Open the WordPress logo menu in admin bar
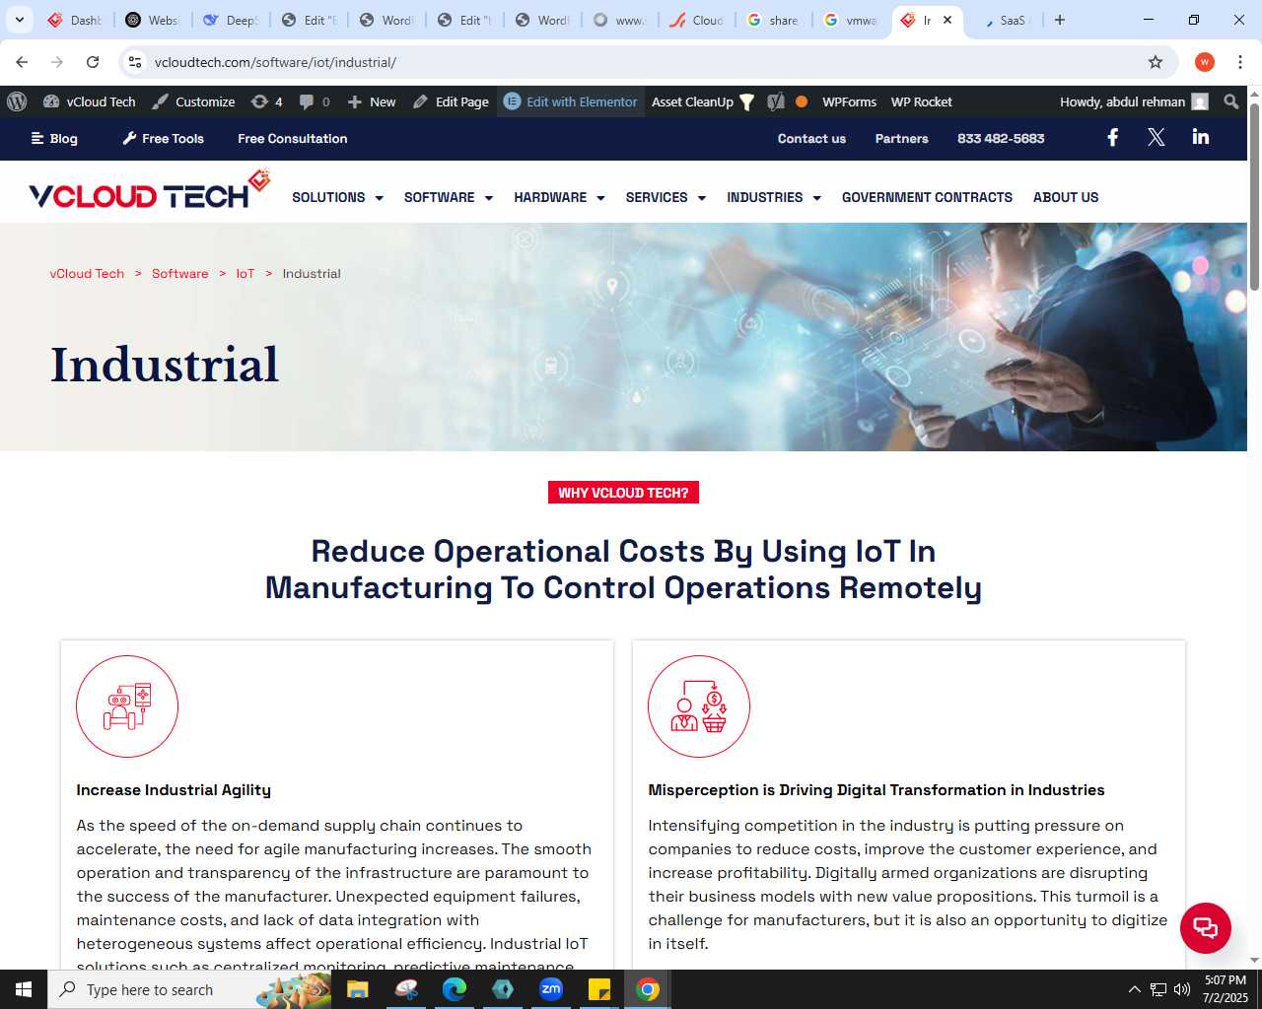This screenshot has height=1009, width=1262. (17, 101)
